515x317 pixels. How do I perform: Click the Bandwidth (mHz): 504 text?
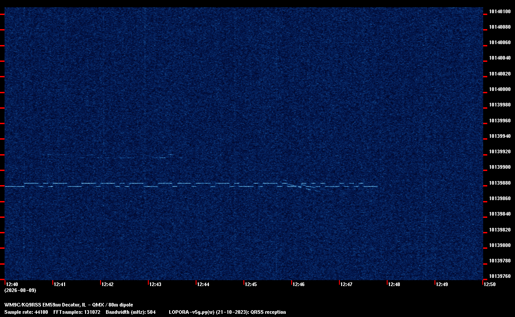point(131,312)
